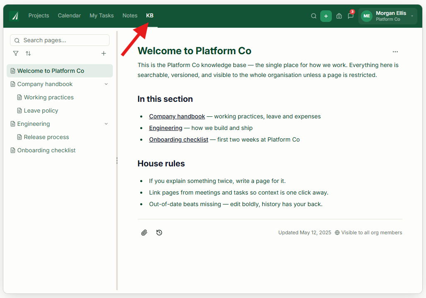Click the Visible to all org members label
The height and width of the screenshot is (298, 426).
click(x=371, y=233)
